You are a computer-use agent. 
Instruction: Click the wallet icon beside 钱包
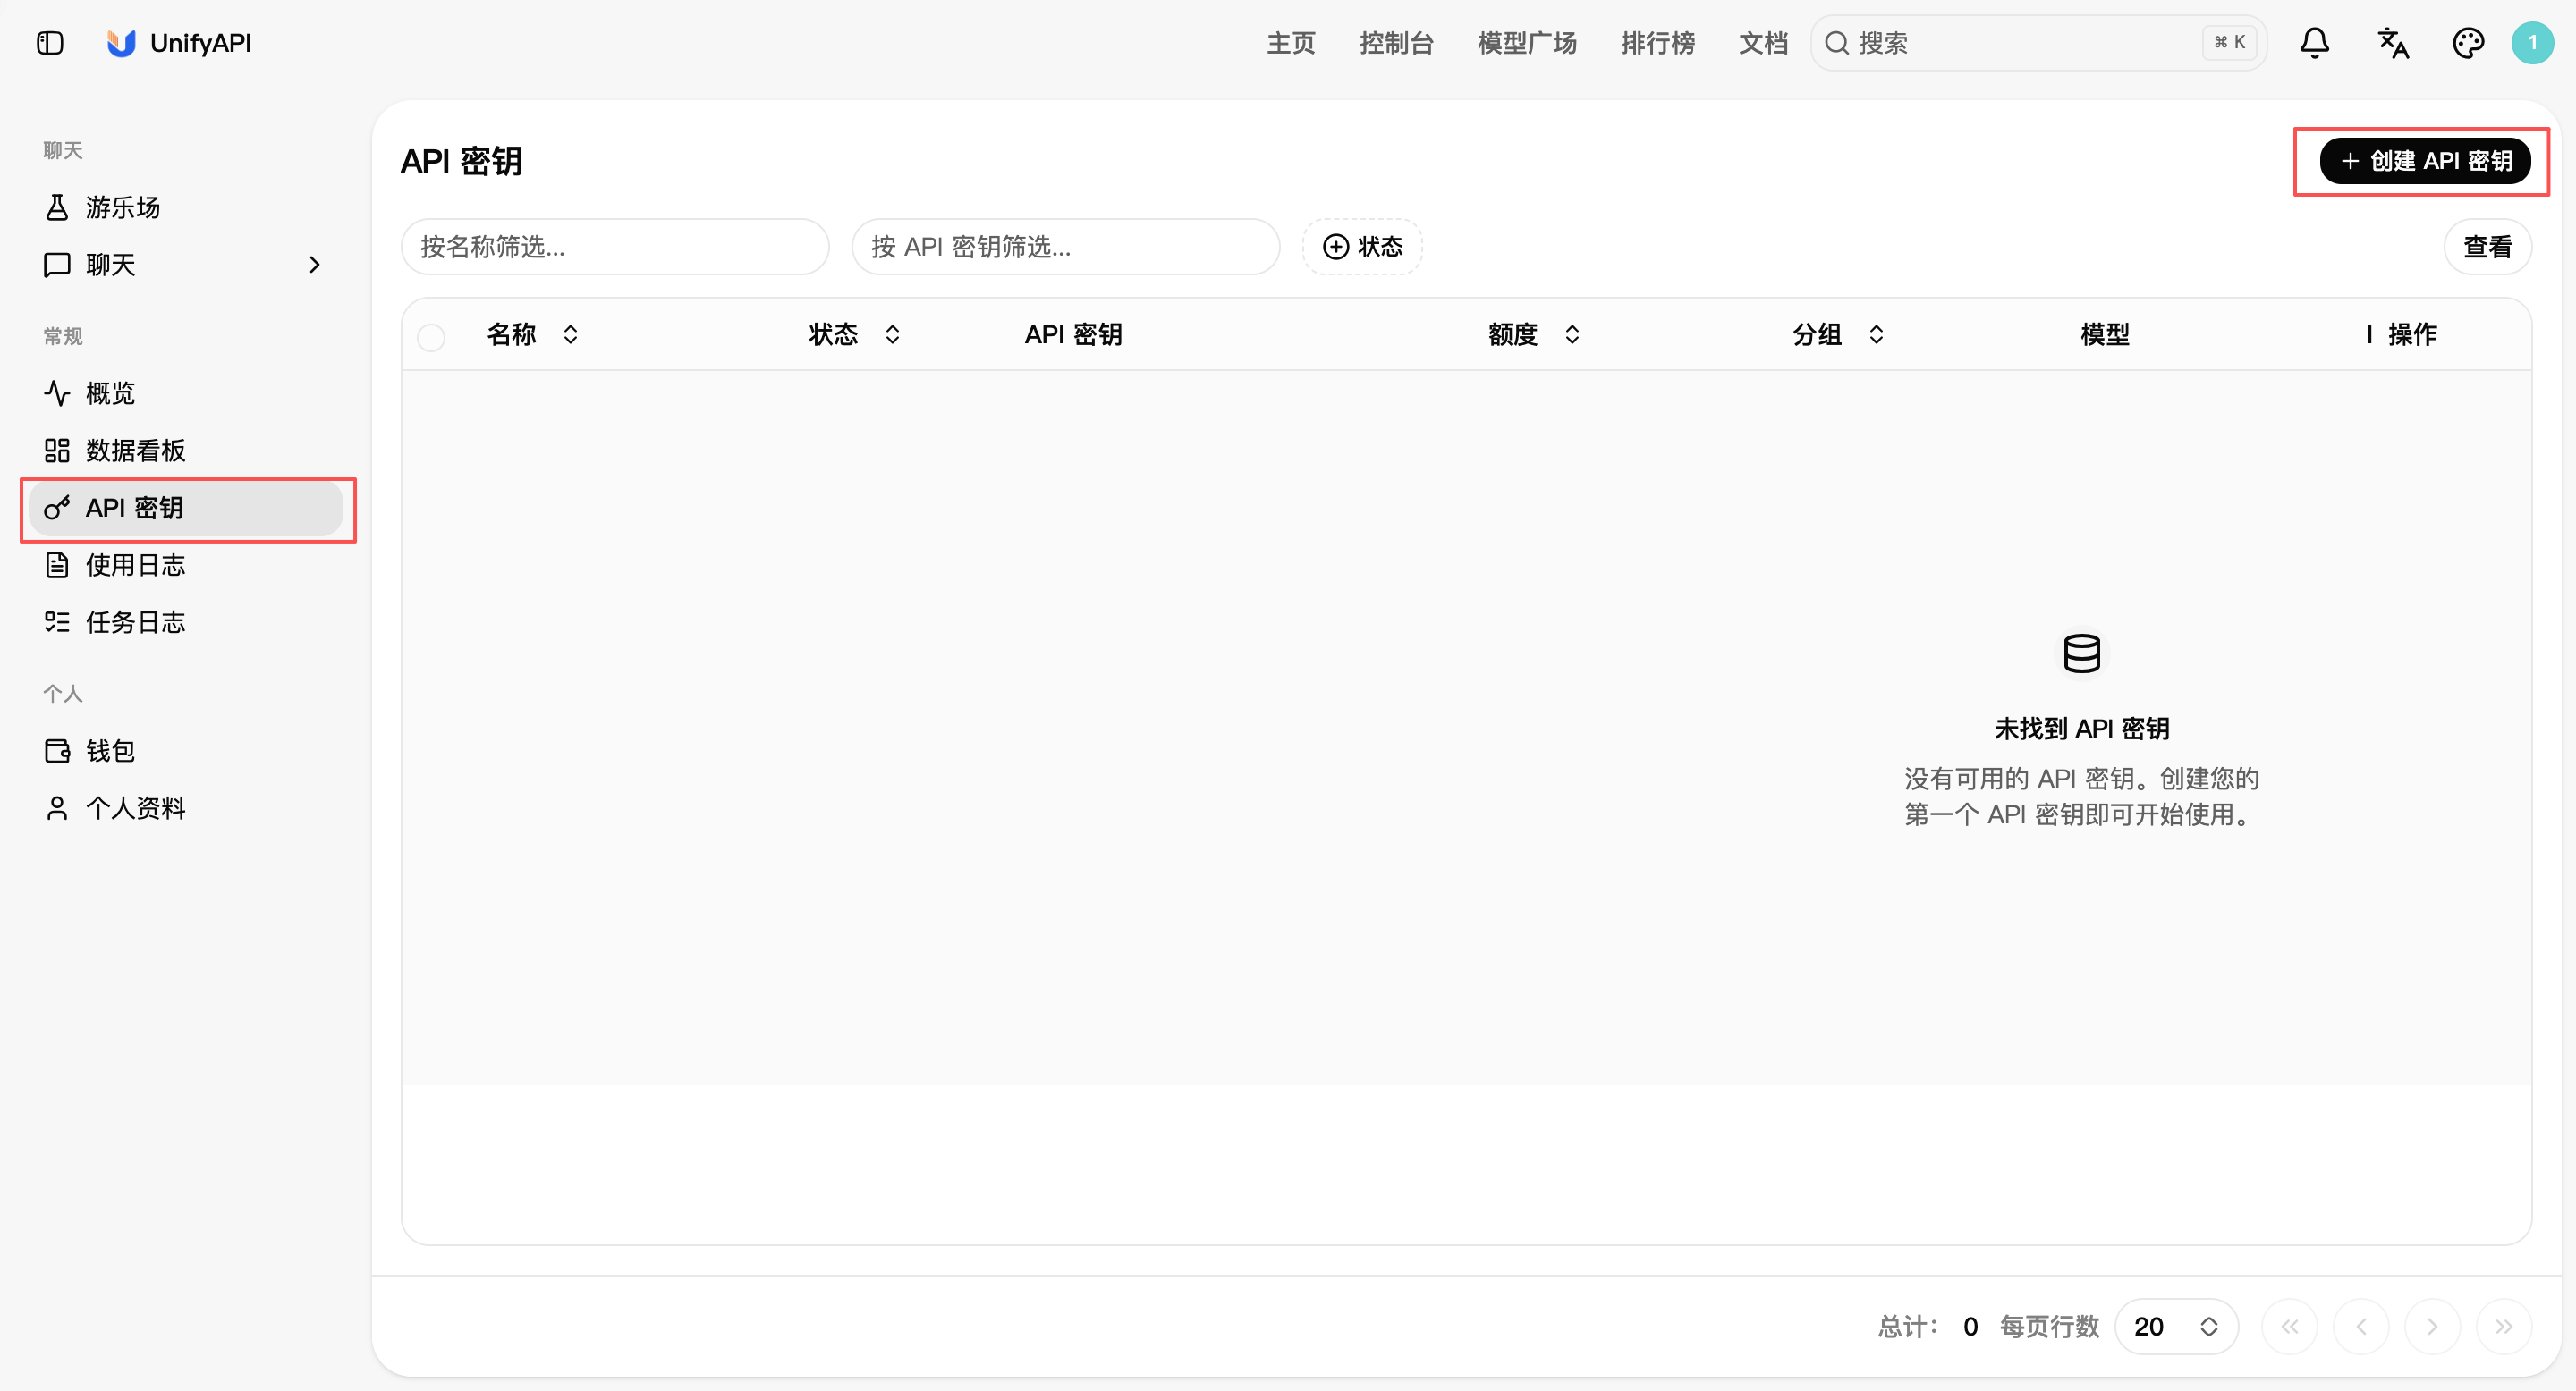click(57, 749)
